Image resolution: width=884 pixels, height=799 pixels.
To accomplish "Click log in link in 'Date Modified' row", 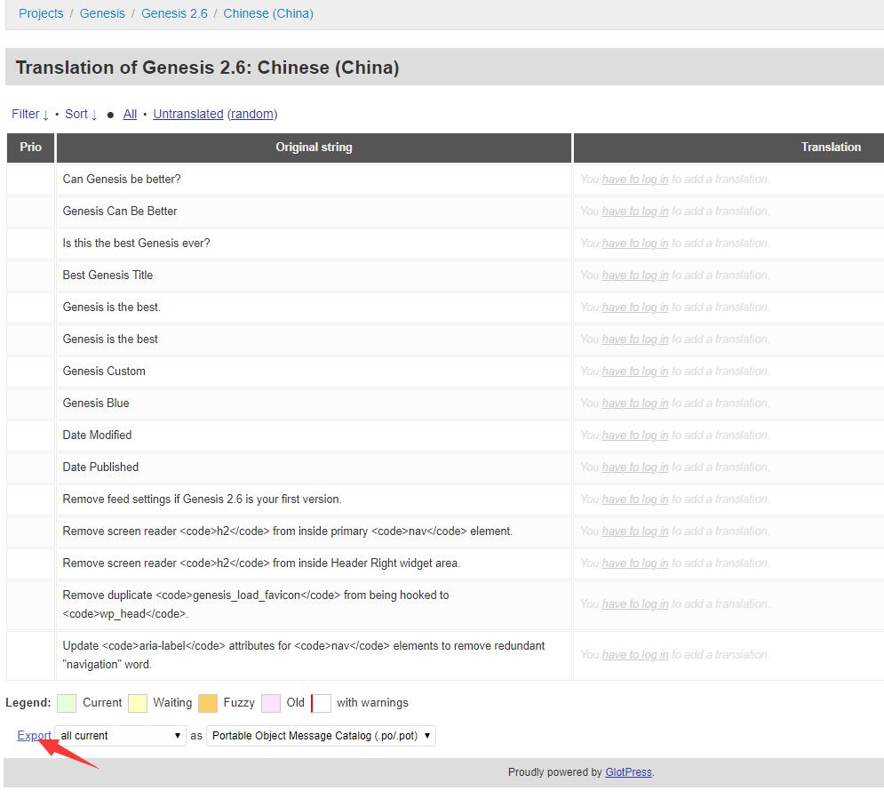I will tap(635, 435).
